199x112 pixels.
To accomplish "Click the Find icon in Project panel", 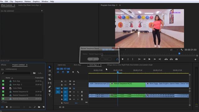I will coord(35,107).
